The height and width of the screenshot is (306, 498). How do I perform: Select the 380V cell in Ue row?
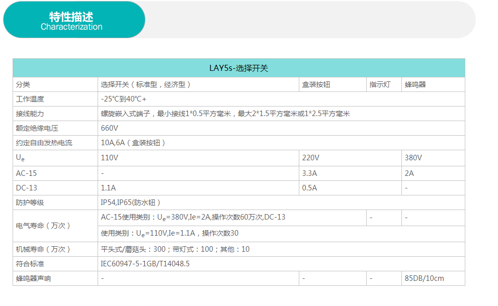(413, 158)
